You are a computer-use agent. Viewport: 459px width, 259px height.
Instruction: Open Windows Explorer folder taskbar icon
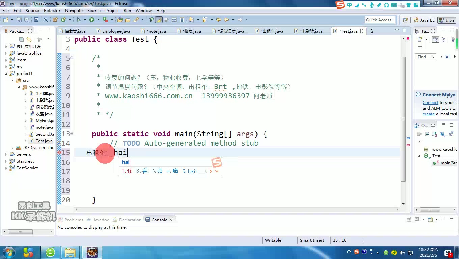coord(70,252)
